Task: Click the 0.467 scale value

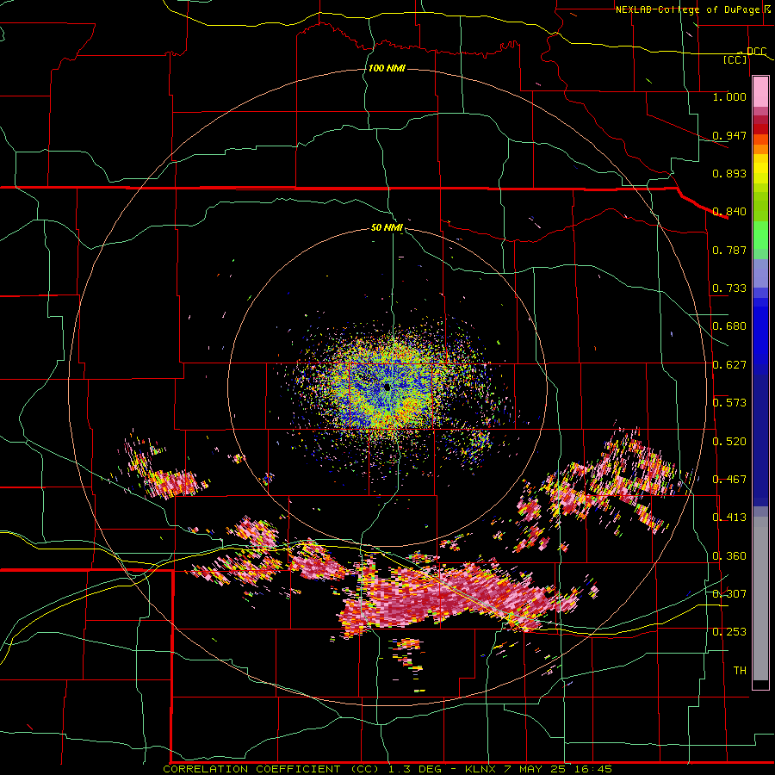Action: pos(729,480)
